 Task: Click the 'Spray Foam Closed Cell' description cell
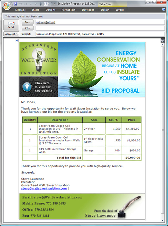click(x=60, y=129)
